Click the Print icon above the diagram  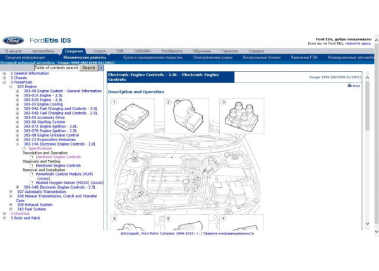click(350, 85)
